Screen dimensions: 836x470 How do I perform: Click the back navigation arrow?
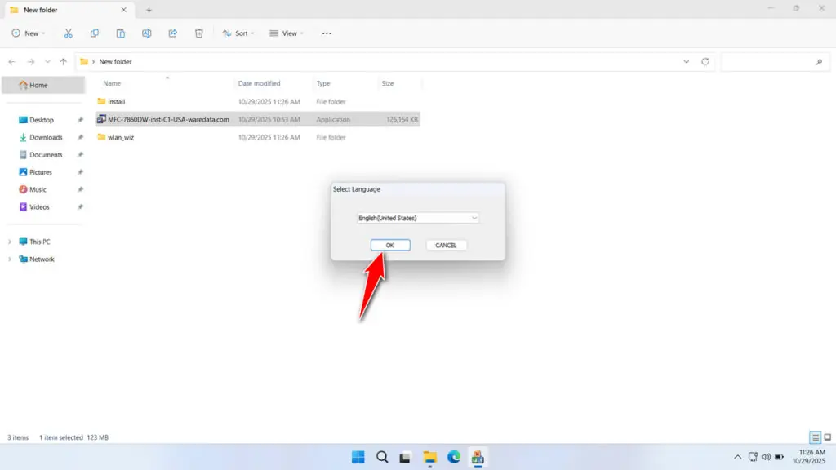[x=11, y=61]
